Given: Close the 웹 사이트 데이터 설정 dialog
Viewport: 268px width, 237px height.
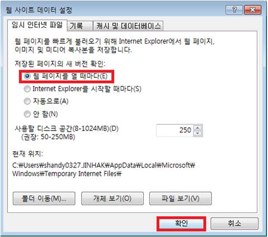Looking at the screenshot, I should pyautogui.click(x=252, y=10).
